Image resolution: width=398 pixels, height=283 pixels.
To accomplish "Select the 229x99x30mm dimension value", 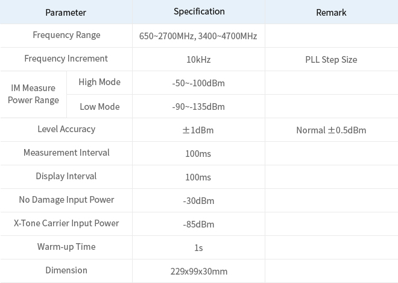I will tap(199, 272).
